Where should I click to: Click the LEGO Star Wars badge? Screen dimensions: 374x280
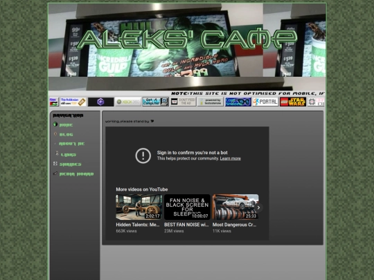tap(293, 102)
